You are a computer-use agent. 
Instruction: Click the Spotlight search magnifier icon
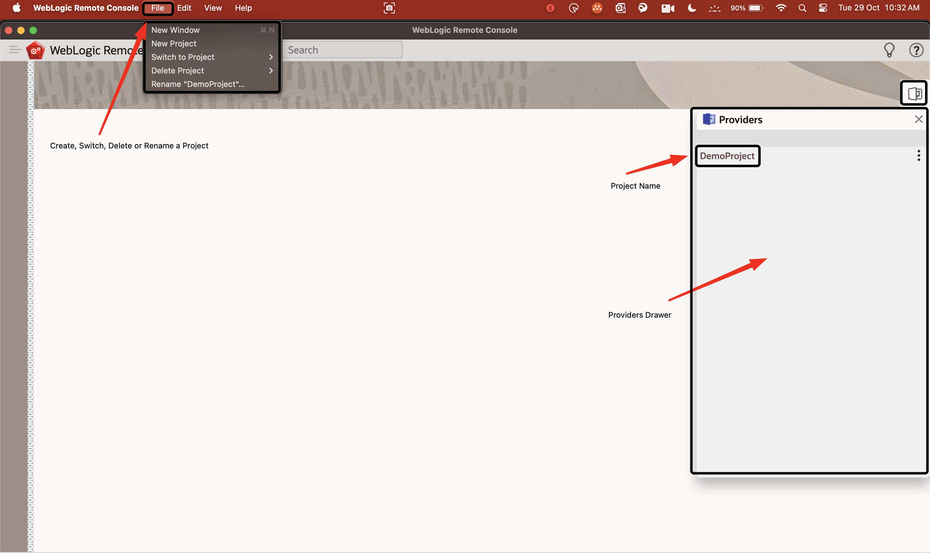(x=802, y=8)
